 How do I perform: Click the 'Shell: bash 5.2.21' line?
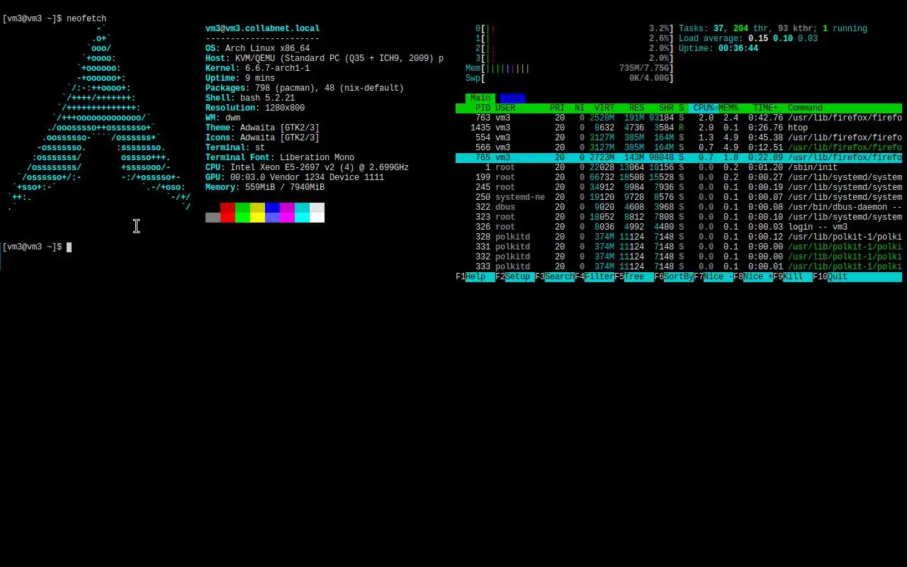click(x=250, y=98)
